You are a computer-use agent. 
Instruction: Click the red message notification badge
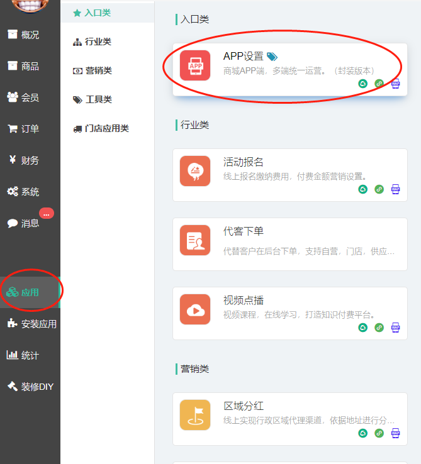tap(47, 213)
